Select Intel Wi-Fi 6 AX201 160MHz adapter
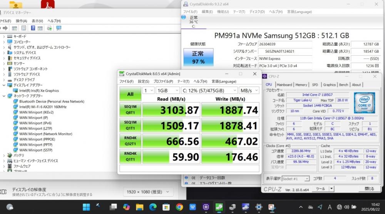 (43, 107)
